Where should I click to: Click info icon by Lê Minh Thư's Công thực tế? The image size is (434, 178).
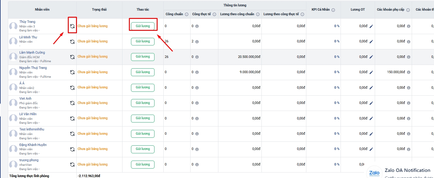197,41
